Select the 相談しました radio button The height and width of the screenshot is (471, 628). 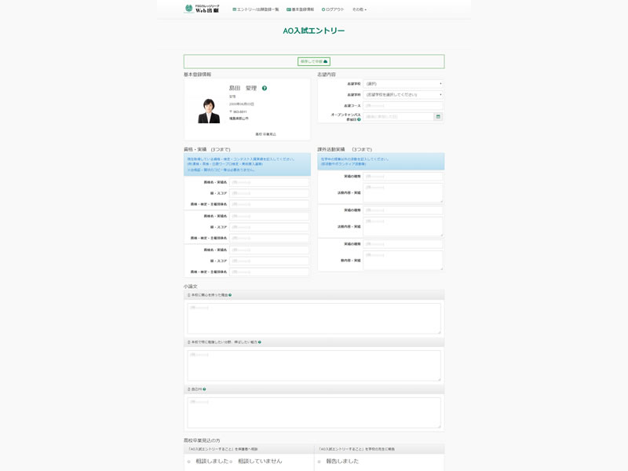pos(189,462)
